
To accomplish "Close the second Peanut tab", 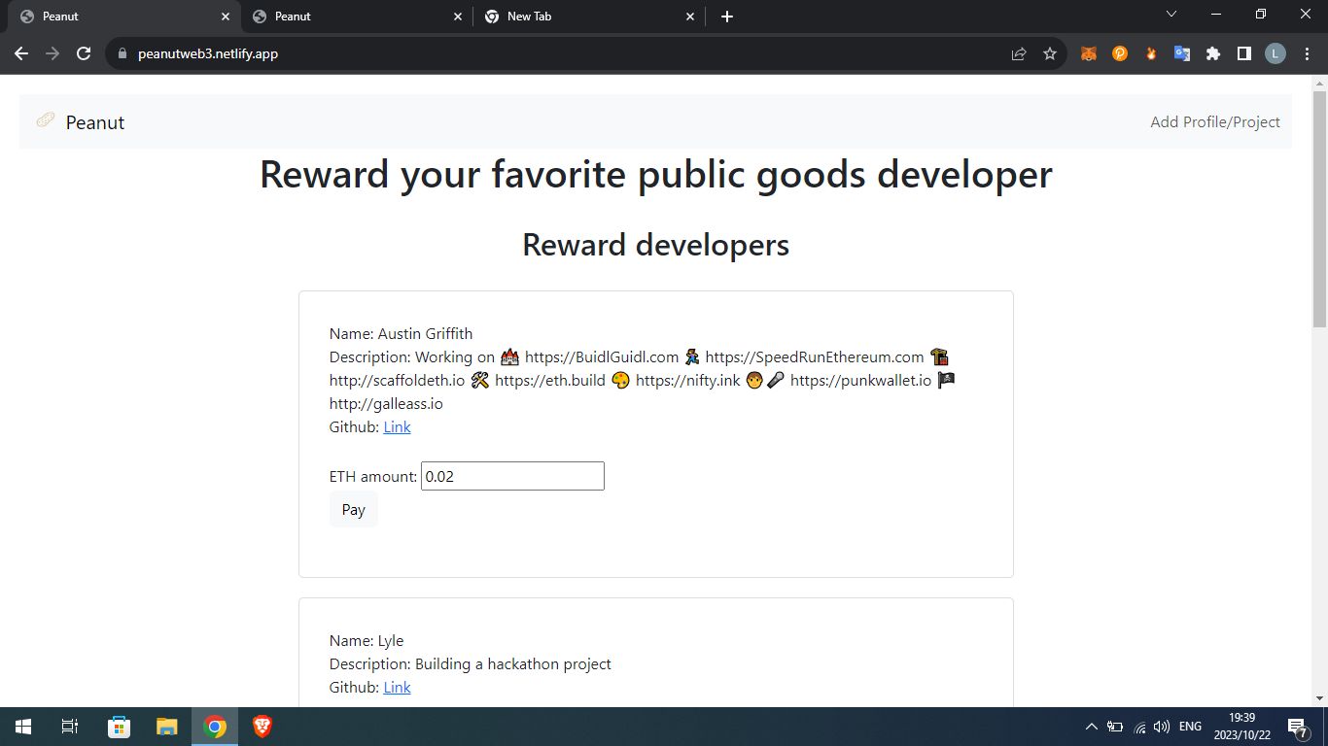I will pos(458,17).
